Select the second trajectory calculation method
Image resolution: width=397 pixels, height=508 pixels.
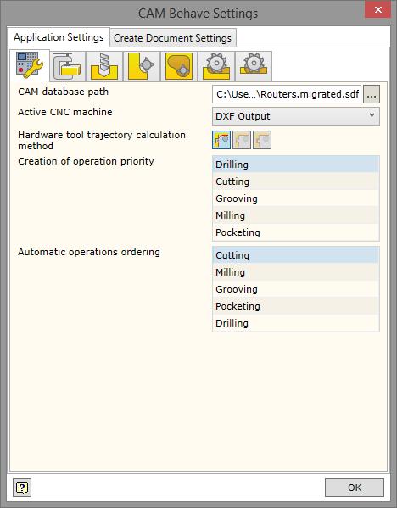pos(242,140)
